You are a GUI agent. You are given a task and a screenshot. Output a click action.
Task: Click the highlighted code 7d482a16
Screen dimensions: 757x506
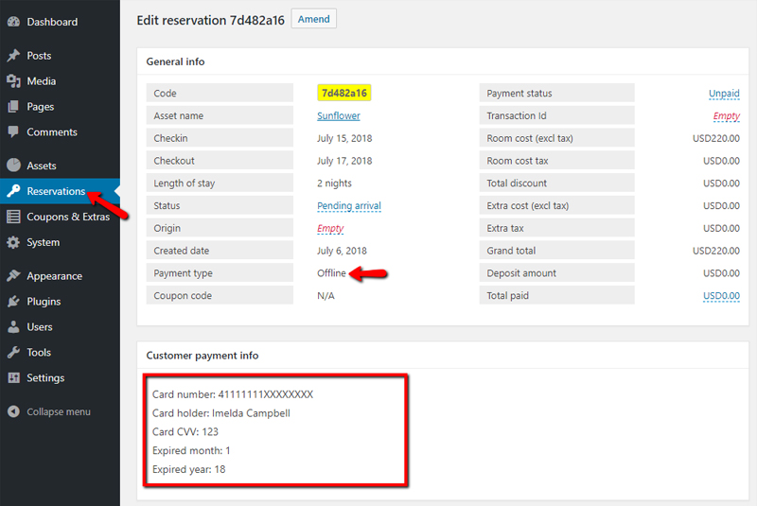(x=343, y=93)
